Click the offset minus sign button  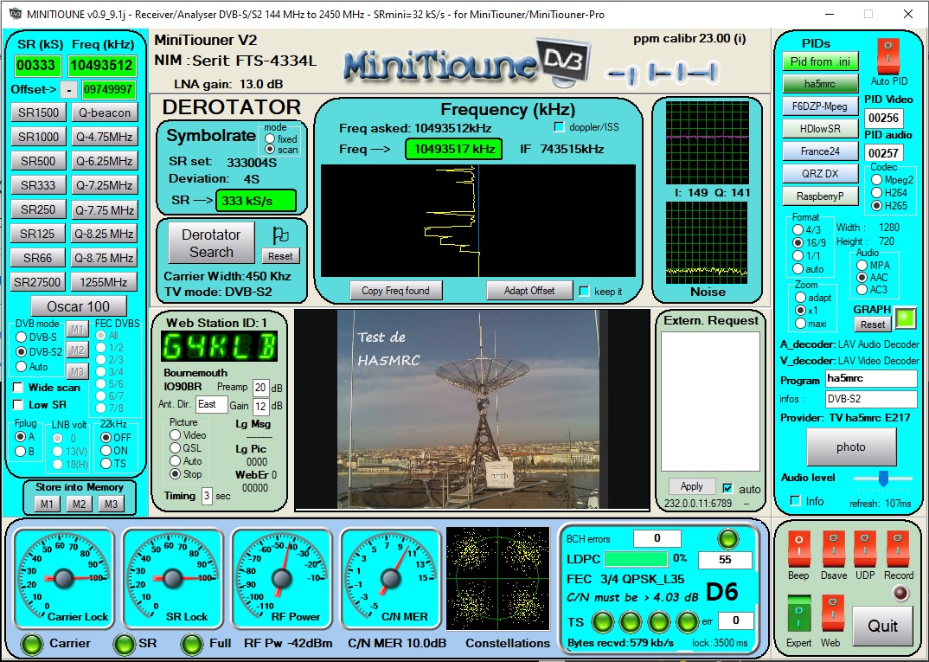point(69,89)
